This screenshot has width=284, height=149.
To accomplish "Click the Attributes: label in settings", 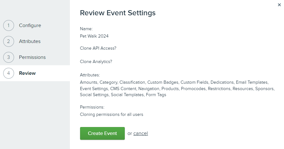I will coord(90,75).
